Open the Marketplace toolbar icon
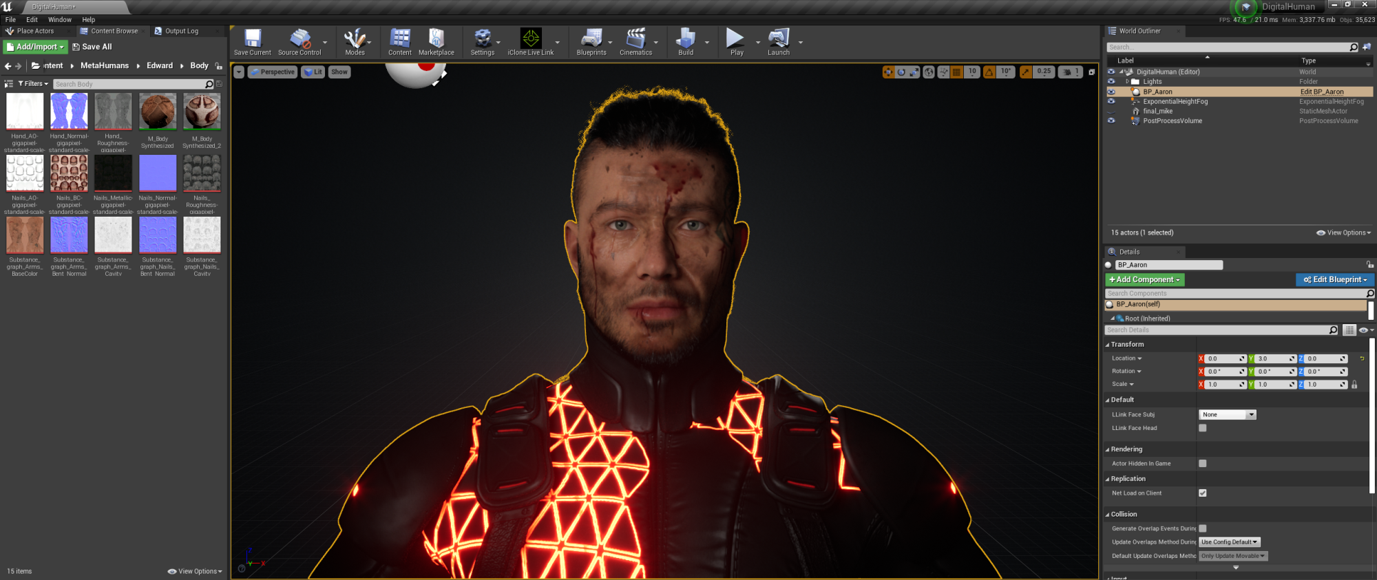Viewport: 1377px width, 580px height. pyautogui.click(x=436, y=42)
